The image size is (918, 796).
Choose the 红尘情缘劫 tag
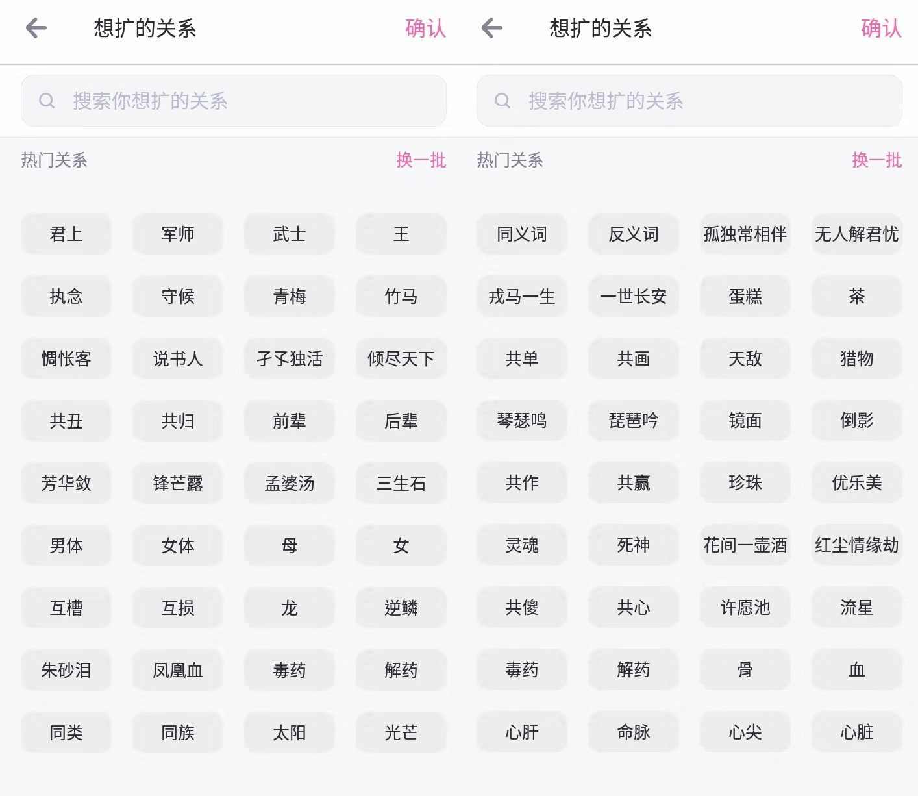coord(857,545)
